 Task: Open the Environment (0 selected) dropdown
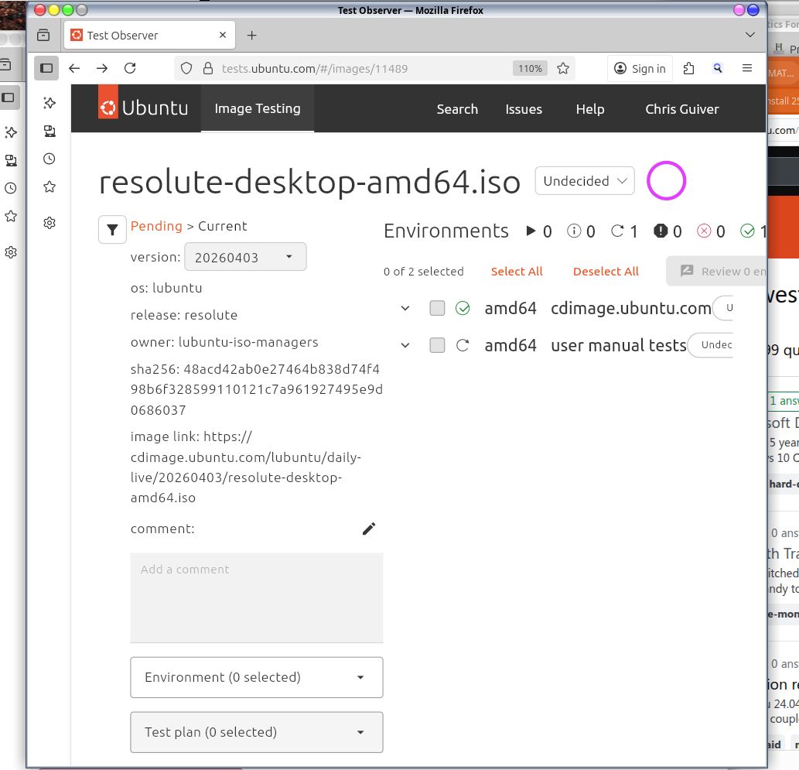pyautogui.click(x=256, y=677)
